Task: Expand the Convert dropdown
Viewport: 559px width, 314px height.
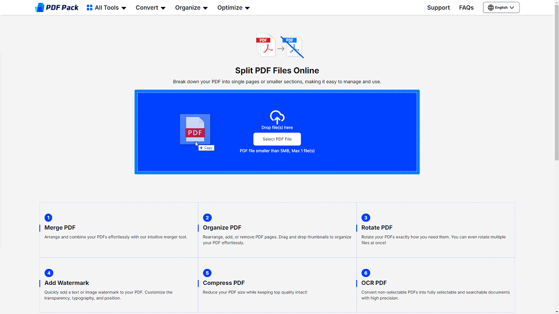Action: 150,8
